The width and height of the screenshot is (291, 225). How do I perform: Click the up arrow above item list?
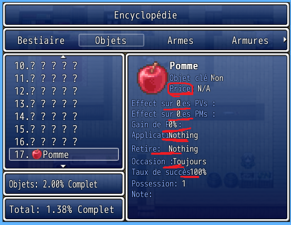(63, 57)
